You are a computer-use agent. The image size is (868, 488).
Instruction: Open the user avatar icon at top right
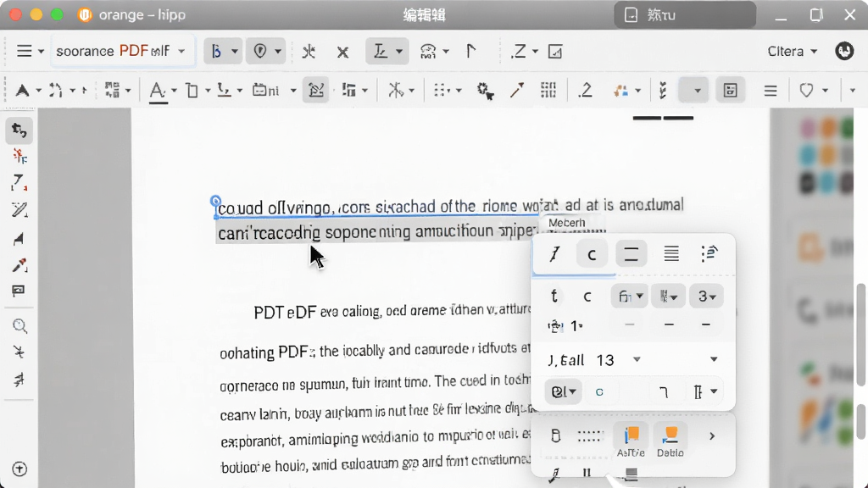click(x=844, y=51)
